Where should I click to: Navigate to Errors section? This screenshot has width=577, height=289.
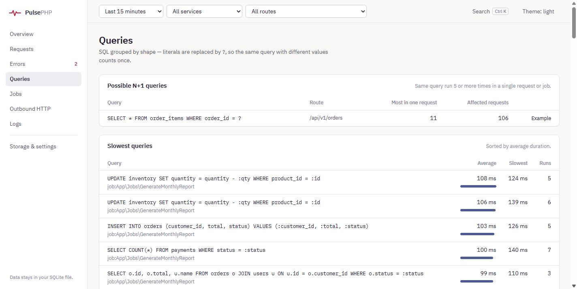tap(43, 64)
